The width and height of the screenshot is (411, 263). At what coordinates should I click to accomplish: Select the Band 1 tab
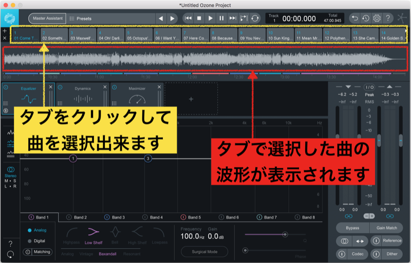pyautogui.click(x=40, y=217)
